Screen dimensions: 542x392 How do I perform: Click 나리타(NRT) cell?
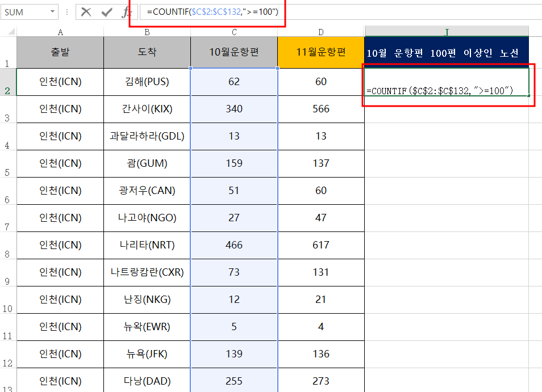[147, 246]
